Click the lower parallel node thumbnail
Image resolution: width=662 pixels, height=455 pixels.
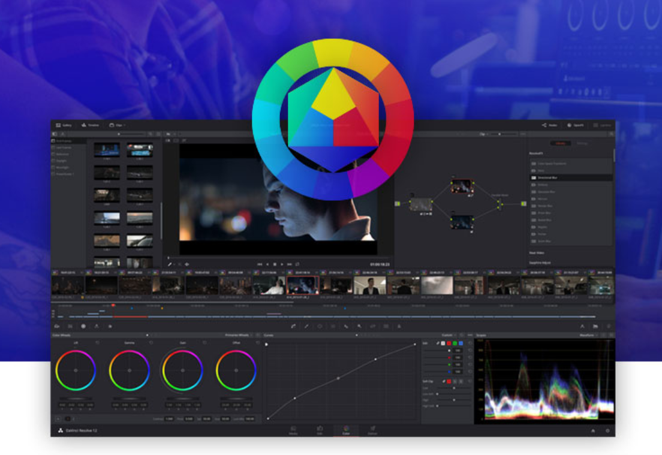(x=462, y=222)
